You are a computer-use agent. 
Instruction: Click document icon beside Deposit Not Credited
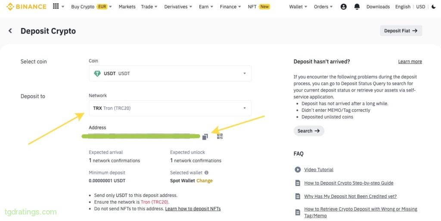[x=298, y=196]
